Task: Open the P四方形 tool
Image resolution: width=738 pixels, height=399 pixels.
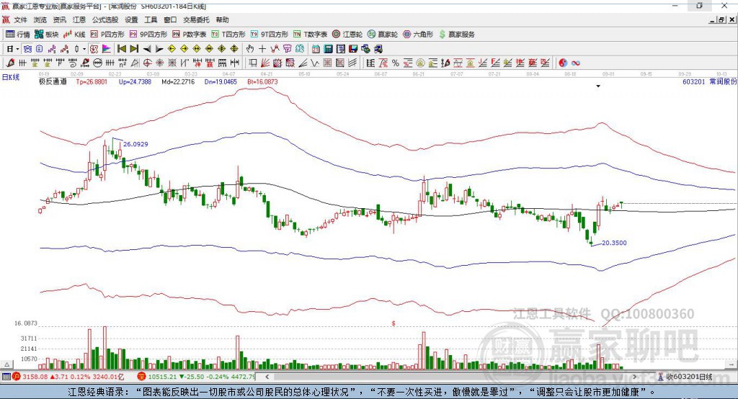Action: (x=107, y=35)
